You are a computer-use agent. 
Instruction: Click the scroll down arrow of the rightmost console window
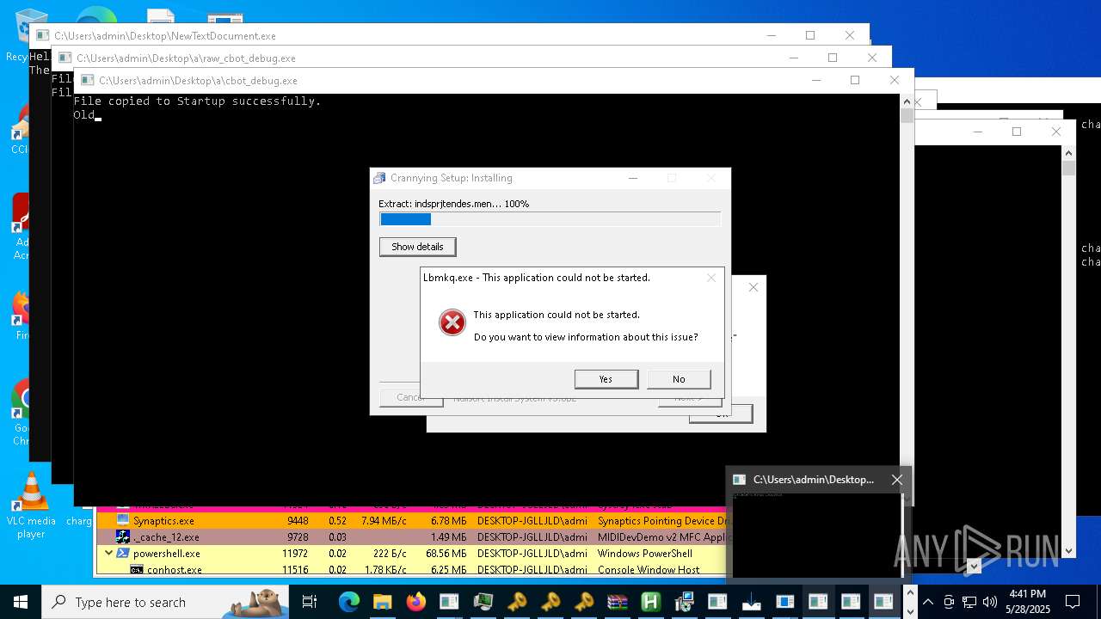(1069, 551)
